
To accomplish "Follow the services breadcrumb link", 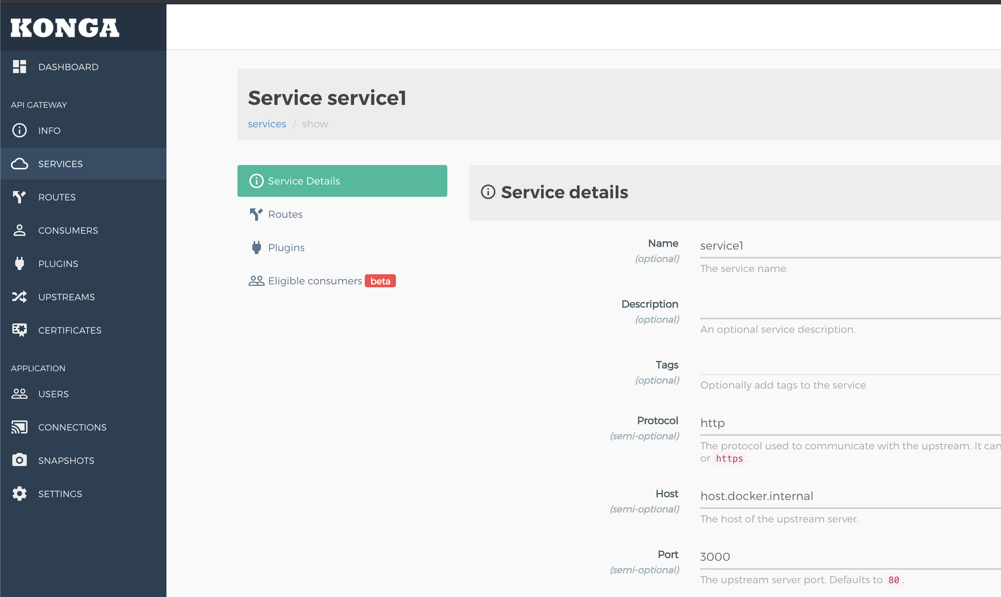I will pos(267,123).
